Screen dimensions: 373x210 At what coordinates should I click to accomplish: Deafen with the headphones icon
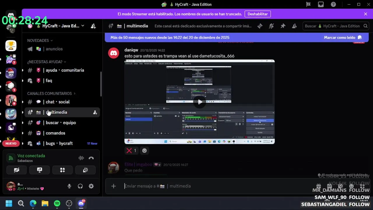click(x=80, y=186)
